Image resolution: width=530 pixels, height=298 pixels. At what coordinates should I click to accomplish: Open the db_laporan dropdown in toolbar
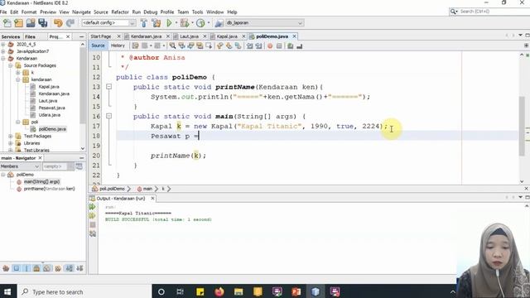click(264, 23)
